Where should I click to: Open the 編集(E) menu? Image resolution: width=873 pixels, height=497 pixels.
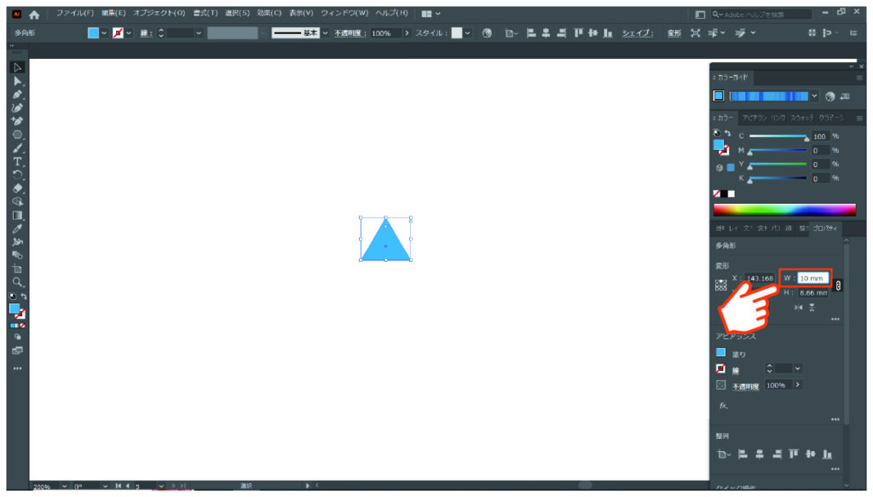113,13
